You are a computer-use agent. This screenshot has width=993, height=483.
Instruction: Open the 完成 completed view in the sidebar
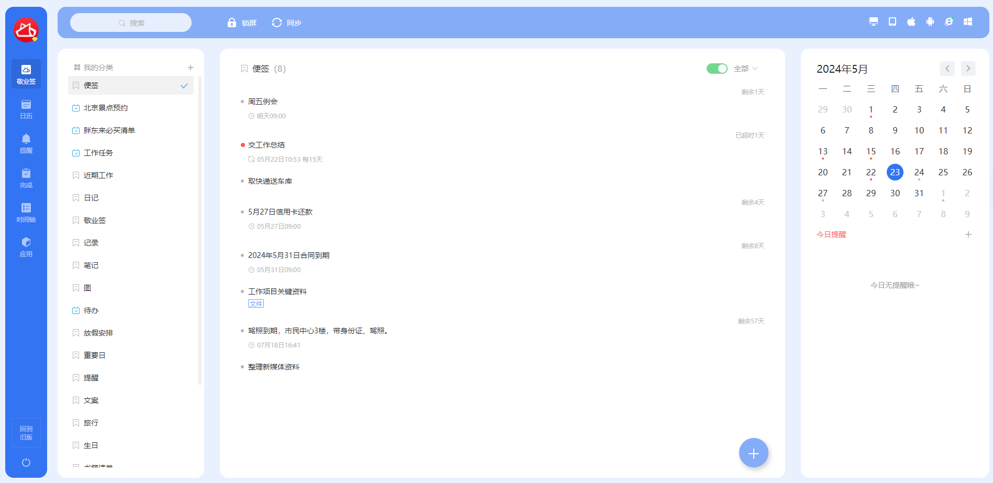tap(26, 178)
